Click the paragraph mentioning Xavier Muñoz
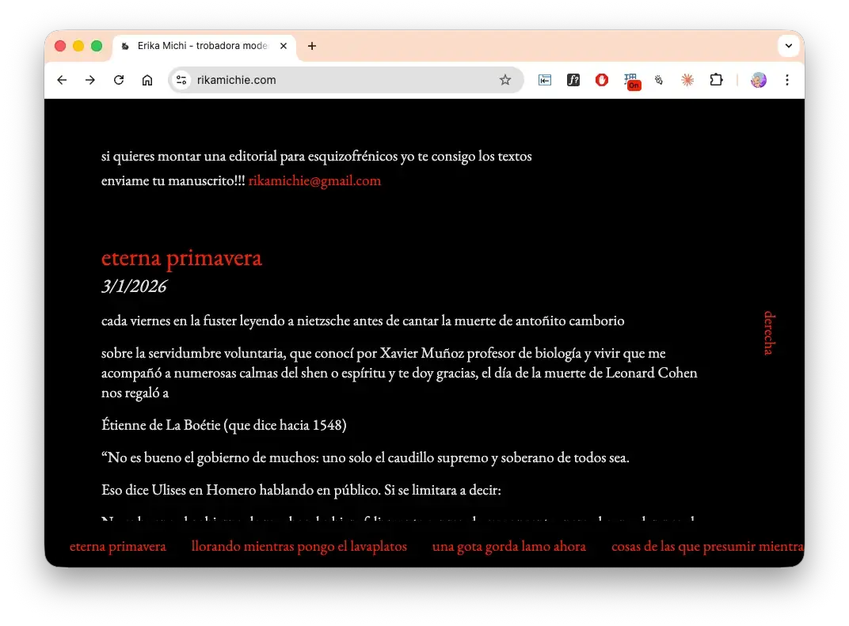Image resolution: width=849 pixels, height=626 pixels. pyautogui.click(x=399, y=373)
